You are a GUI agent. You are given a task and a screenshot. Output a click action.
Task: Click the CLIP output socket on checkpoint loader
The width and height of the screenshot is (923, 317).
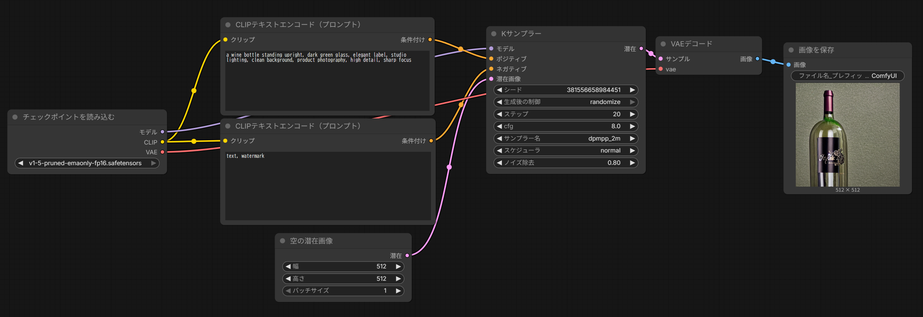(x=163, y=142)
